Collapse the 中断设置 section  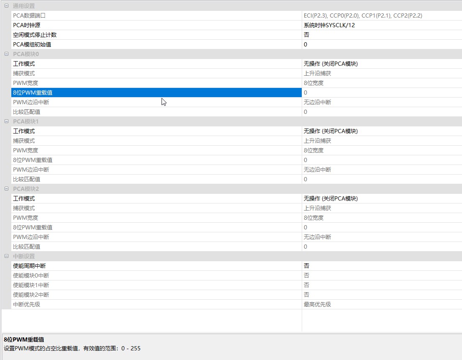click(x=6, y=256)
